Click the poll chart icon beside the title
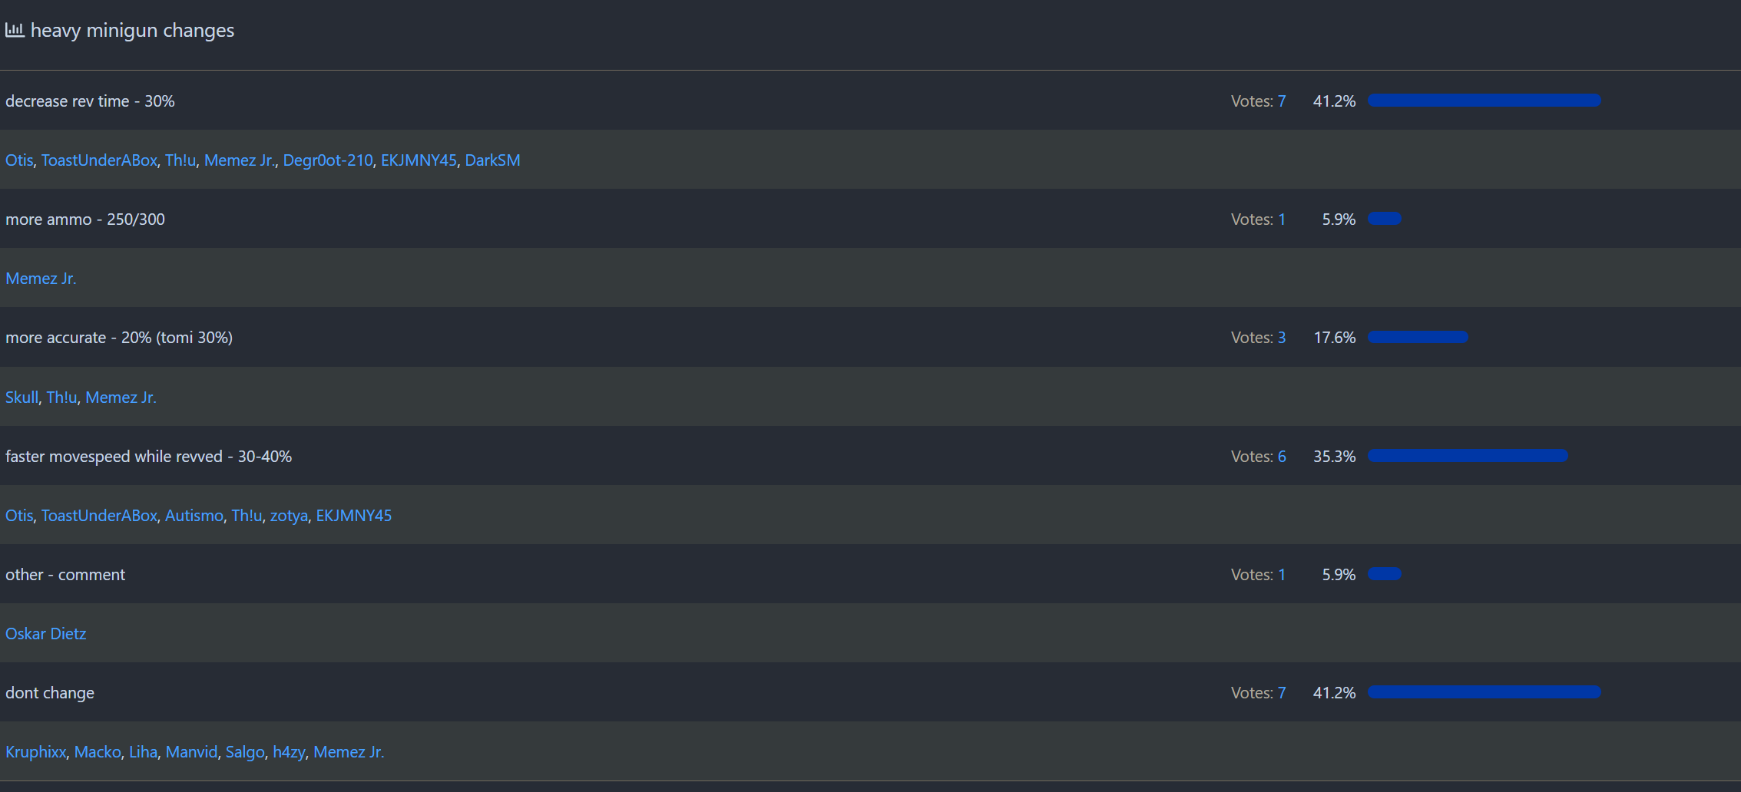The image size is (1741, 792). pyautogui.click(x=15, y=30)
